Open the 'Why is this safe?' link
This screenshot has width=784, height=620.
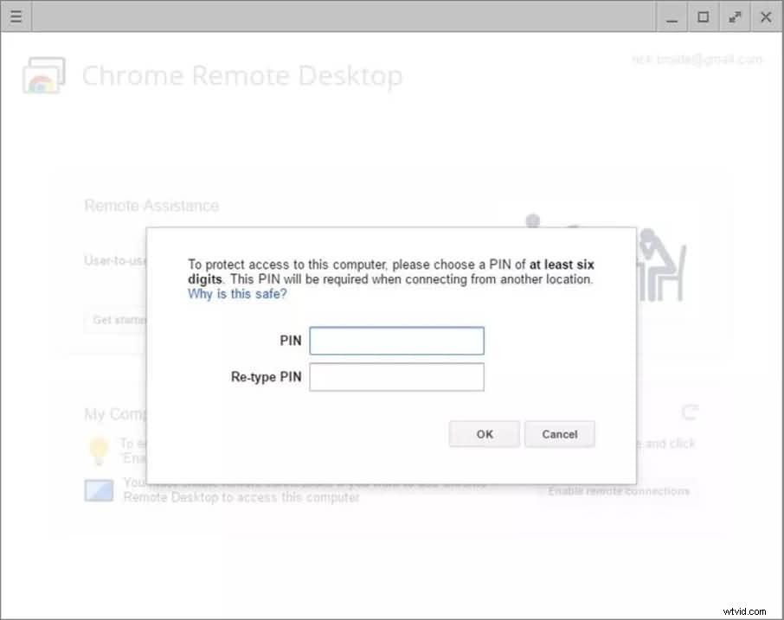coord(237,294)
